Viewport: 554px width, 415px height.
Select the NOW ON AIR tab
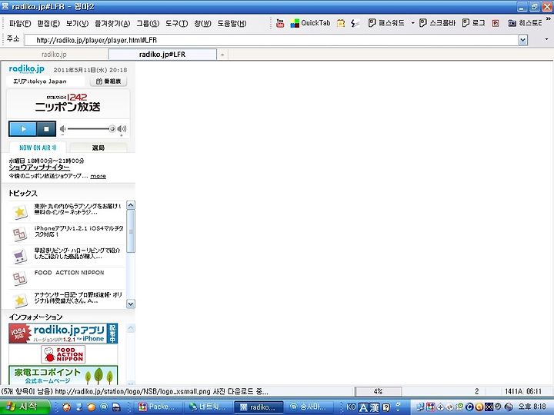tap(38, 148)
